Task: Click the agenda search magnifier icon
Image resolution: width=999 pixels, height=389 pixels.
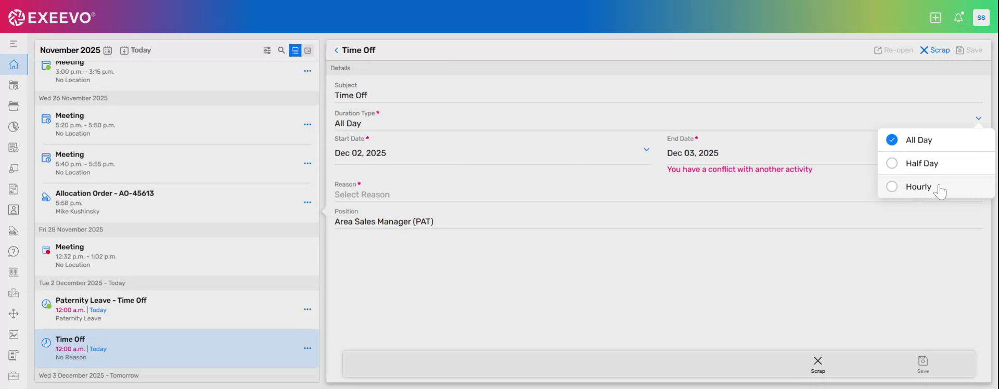Action: (x=281, y=50)
